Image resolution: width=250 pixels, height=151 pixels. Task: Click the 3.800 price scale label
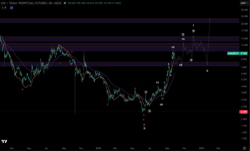[244, 92]
